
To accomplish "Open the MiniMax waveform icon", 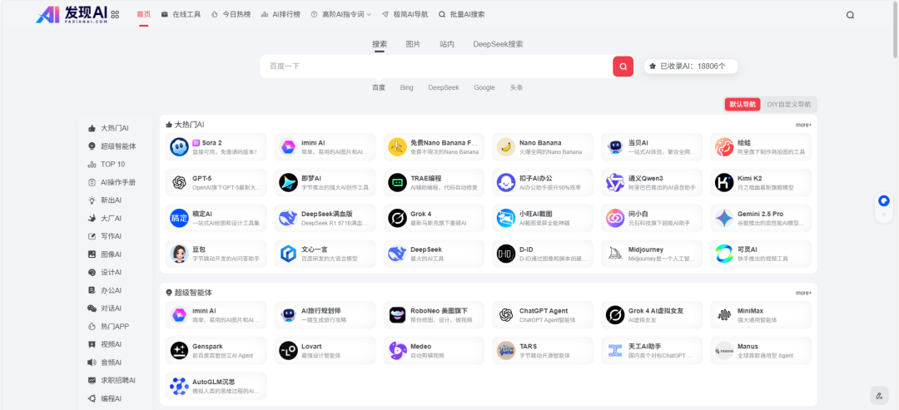I will click(x=724, y=315).
